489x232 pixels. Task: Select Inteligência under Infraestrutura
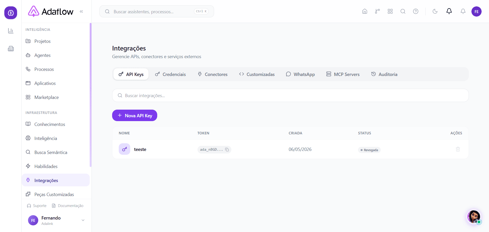[x=56, y=138]
